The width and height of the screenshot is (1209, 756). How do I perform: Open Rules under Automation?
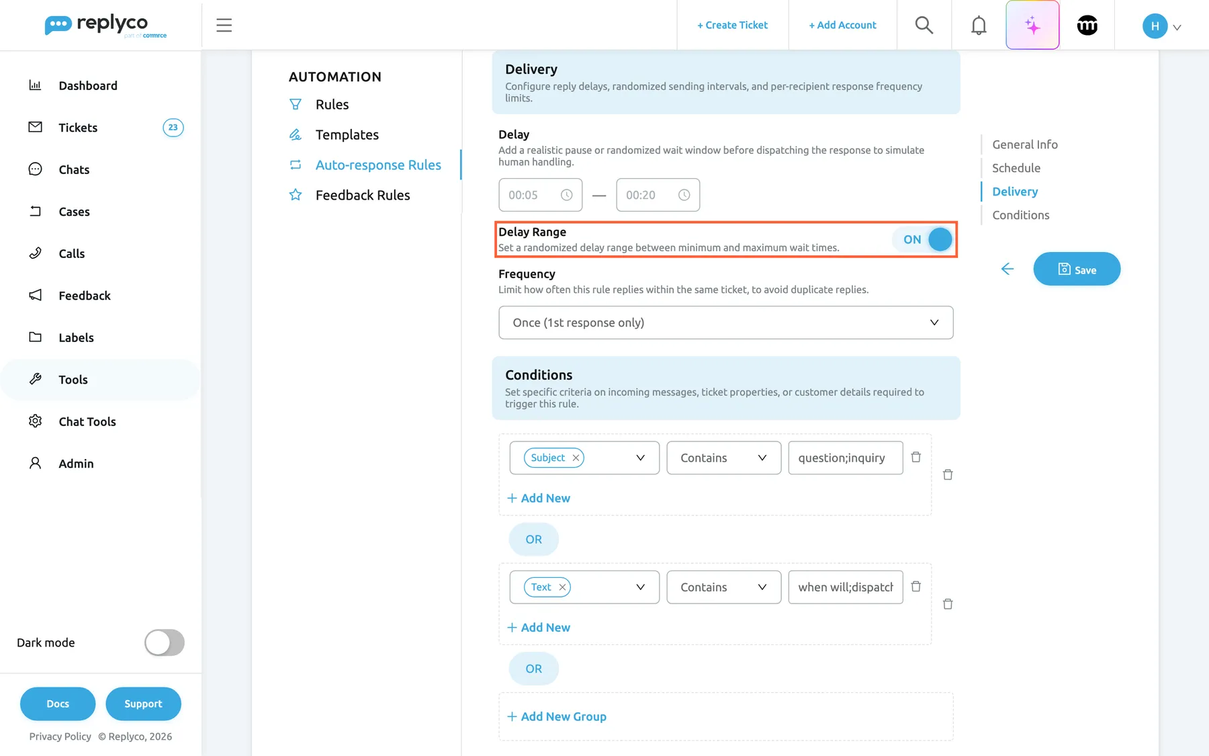click(332, 104)
